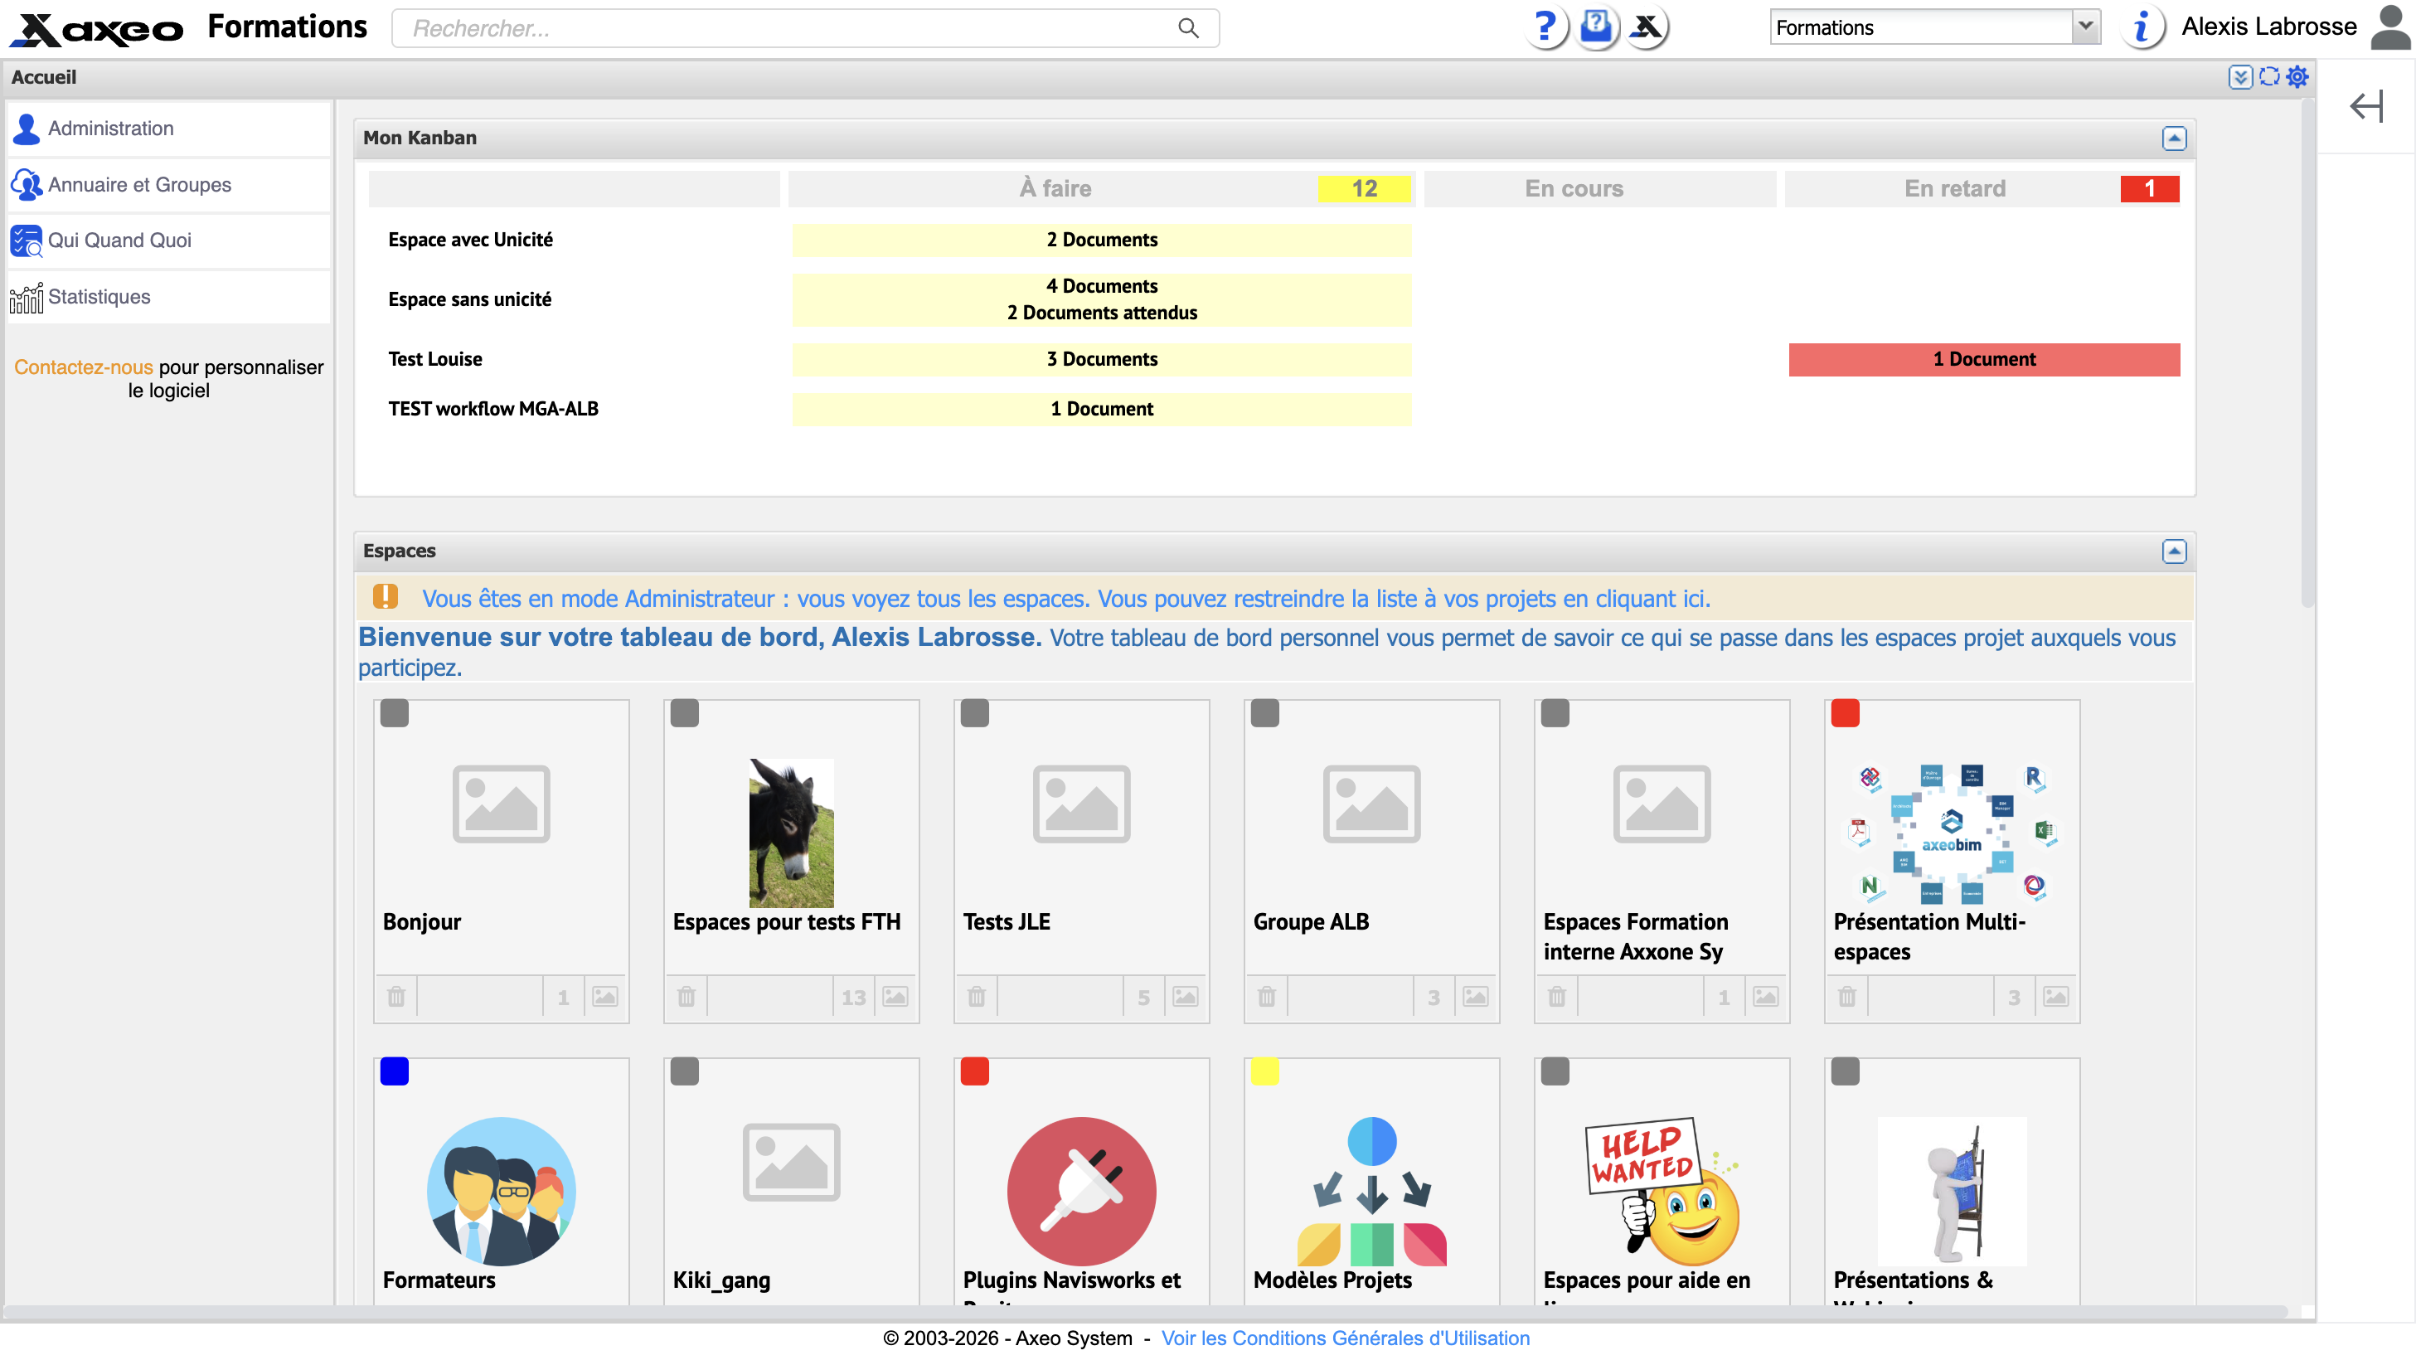Click the yellow '12' À faire badge
The height and width of the screenshot is (1365, 2416).
[x=1364, y=188]
